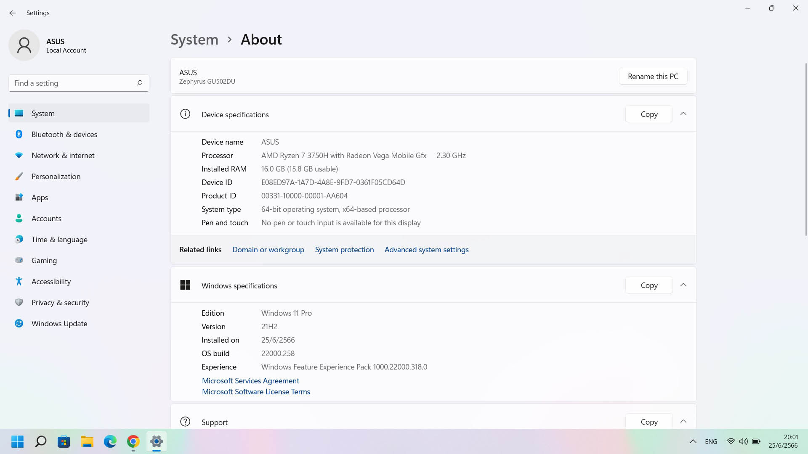Open Network & internet settings

tap(79, 155)
